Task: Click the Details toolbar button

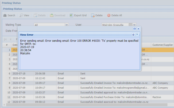Action: click(x=39, y=15)
